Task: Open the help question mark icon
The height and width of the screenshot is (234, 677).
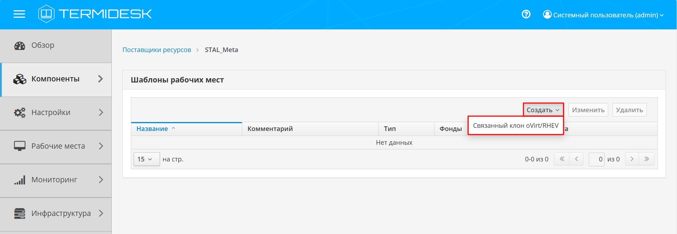Action: 526,14
